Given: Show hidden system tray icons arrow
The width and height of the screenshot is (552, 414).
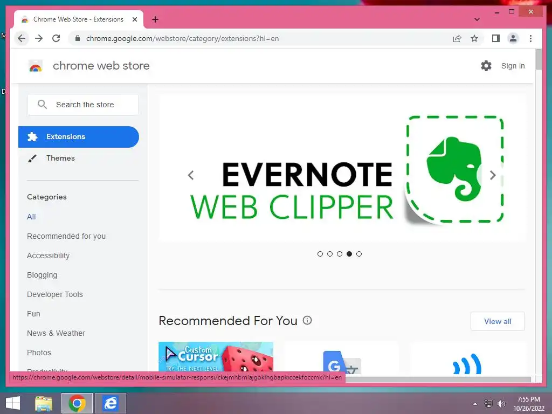Looking at the screenshot, I should click(x=475, y=404).
